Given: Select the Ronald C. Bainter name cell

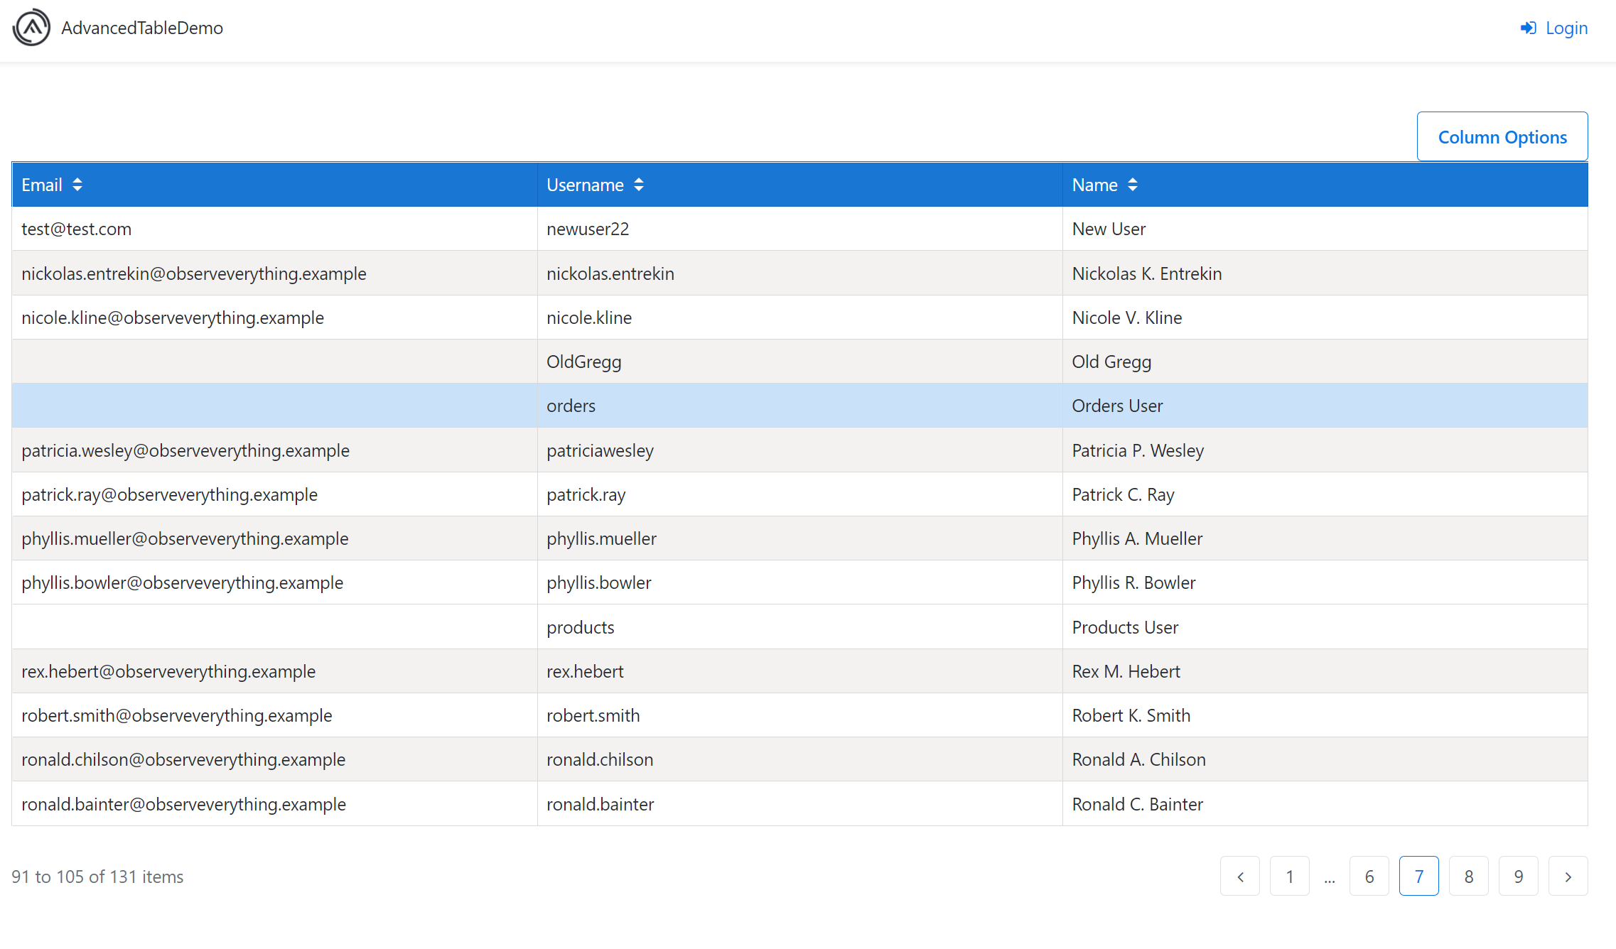Looking at the screenshot, I should click(x=1325, y=804).
